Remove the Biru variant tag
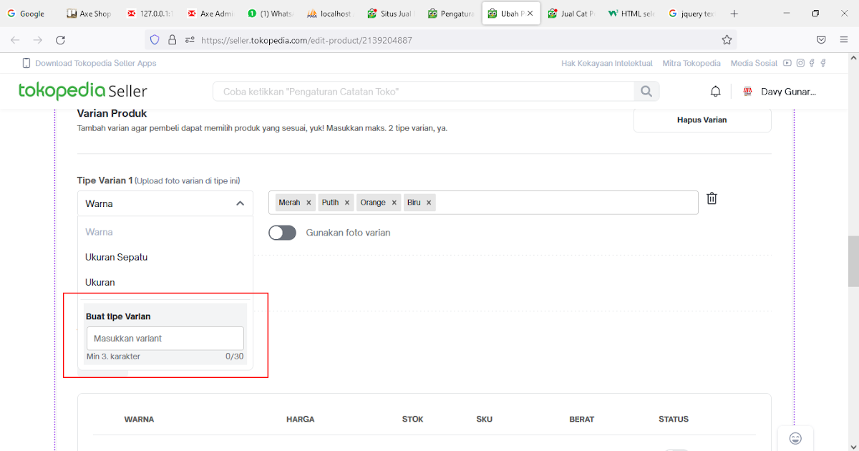Viewport: 859px width, 451px height. point(429,203)
